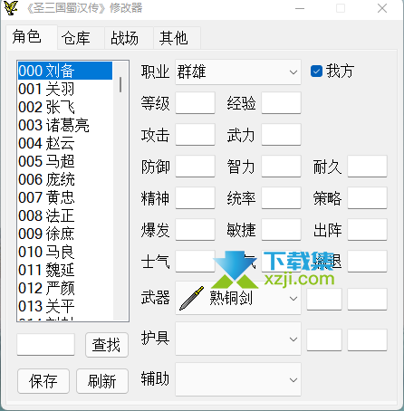Focus the 攻击 attack input field
Image resolution: width=404 pixels, height=411 pixels.
click(x=195, y=135)
